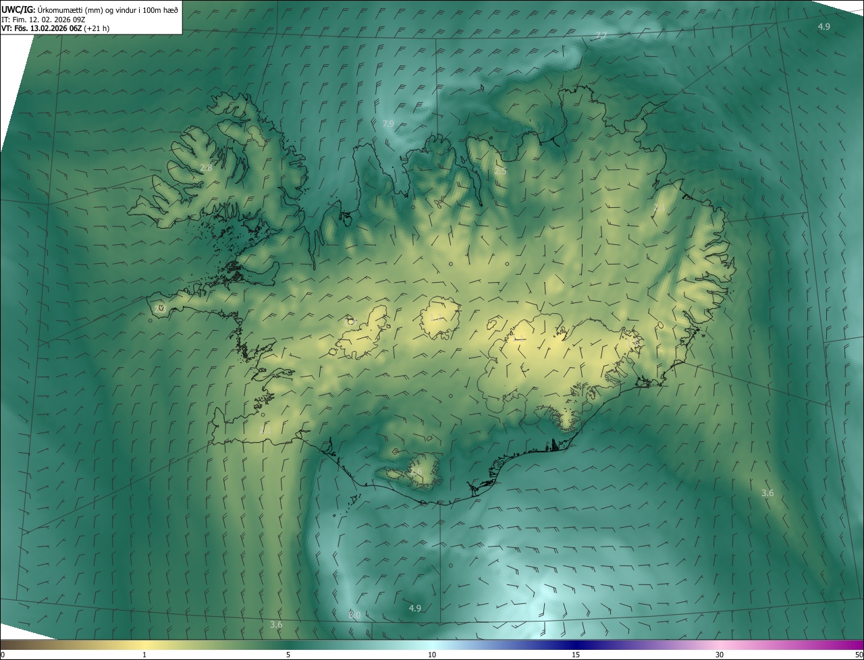Click the colour bar tick label 10

click(432, 655)
